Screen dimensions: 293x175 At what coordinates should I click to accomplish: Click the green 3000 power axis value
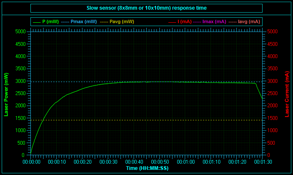(20, 81)
